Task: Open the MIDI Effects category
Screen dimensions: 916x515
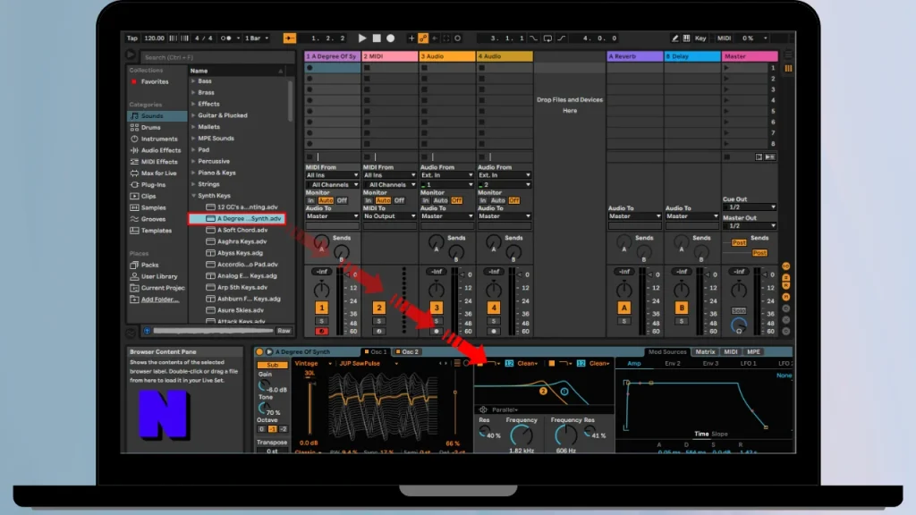Action: pos(159,162)
